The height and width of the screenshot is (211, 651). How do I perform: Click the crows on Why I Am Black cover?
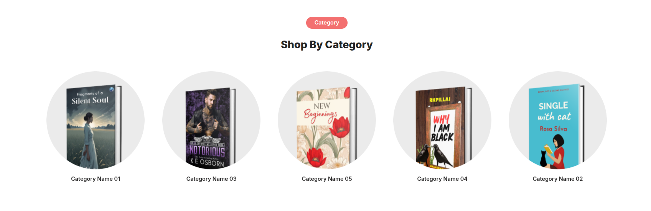pos(437,155)
